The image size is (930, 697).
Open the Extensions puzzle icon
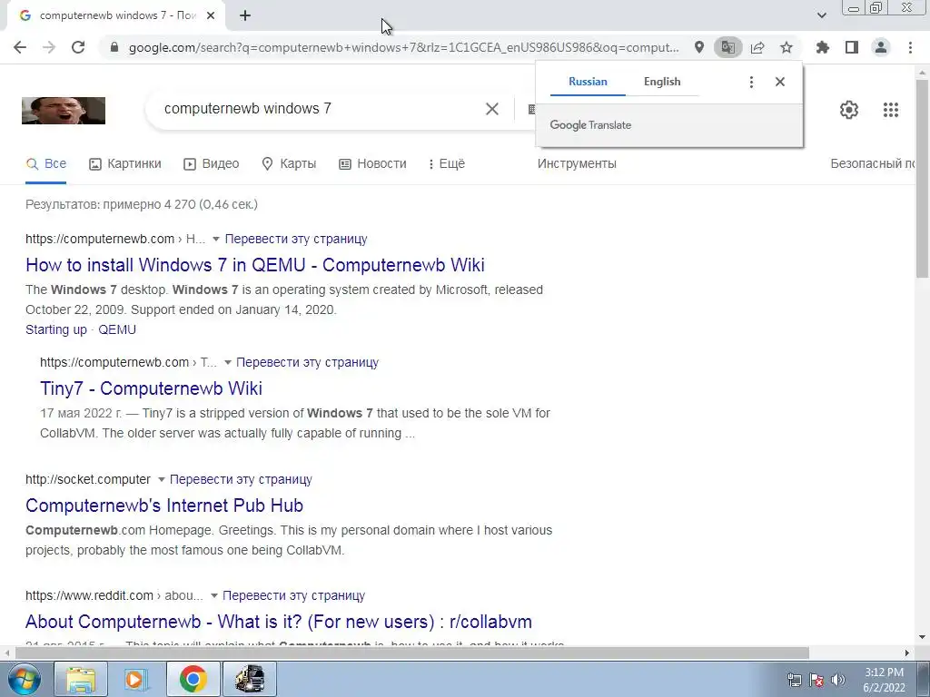(823, 47)
